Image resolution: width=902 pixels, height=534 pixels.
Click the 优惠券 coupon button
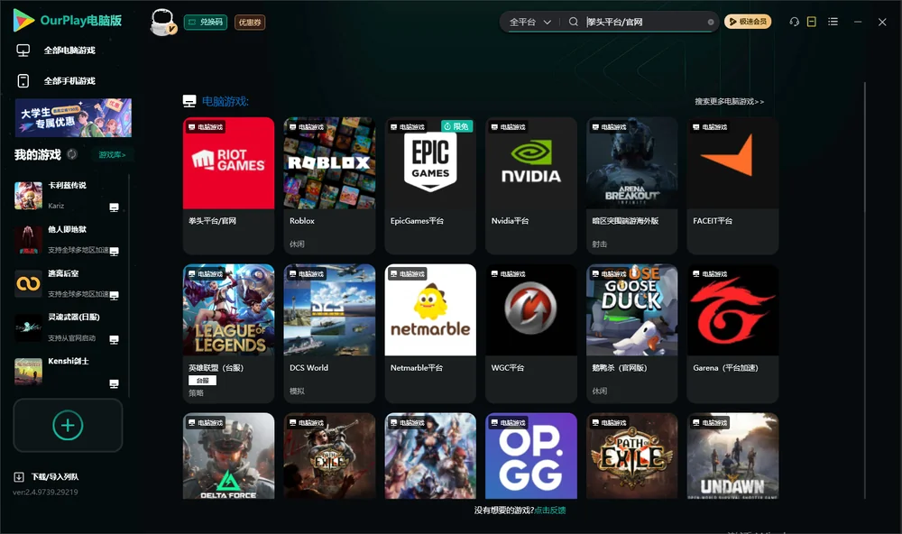coord(250,23)
